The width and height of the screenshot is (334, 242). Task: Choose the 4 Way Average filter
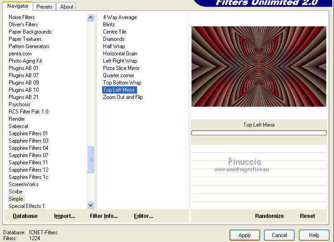tap(120, 17)
